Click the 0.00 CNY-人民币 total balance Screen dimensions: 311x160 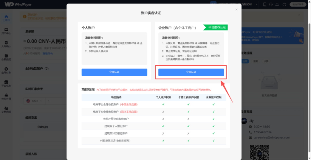(x=45, y=41)
